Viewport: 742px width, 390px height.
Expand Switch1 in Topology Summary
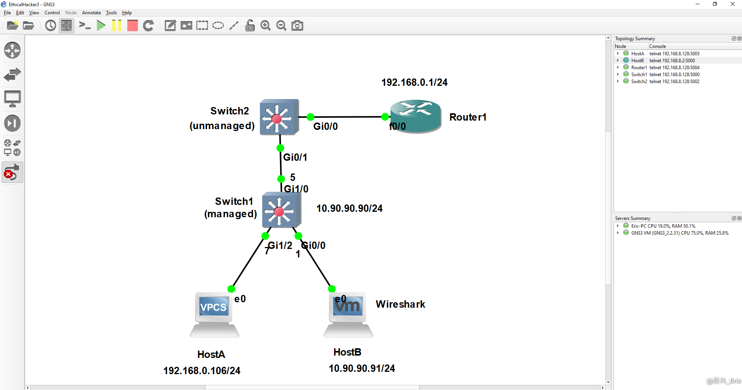pyautogui.click(x=618, y=75)
